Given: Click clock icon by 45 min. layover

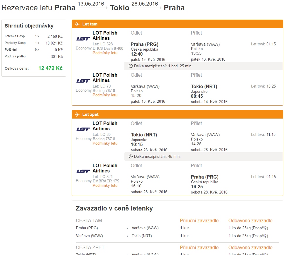Looking at the screenshot, I should [131, 157].
